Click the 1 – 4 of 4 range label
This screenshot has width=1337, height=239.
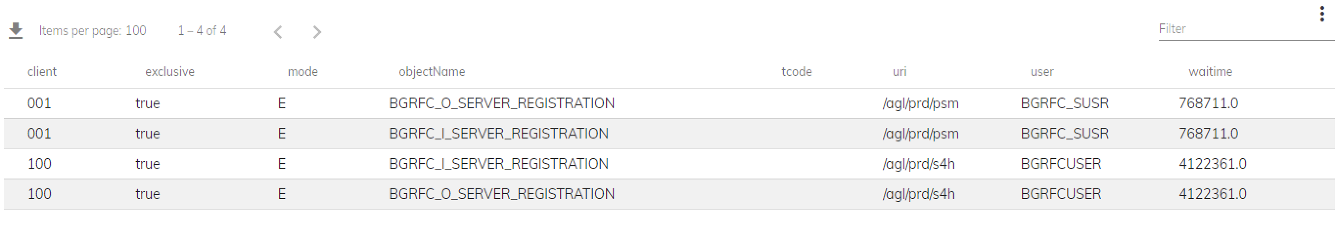click(x=202, y=31)
